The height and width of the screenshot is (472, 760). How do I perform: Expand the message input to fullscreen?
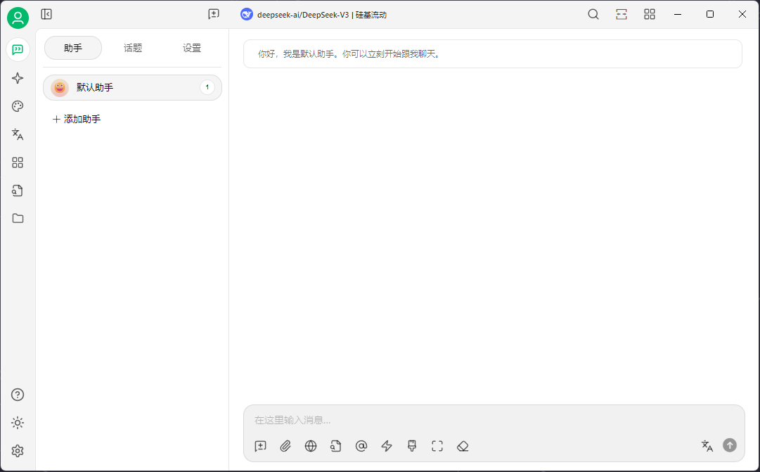pos(437,446)
